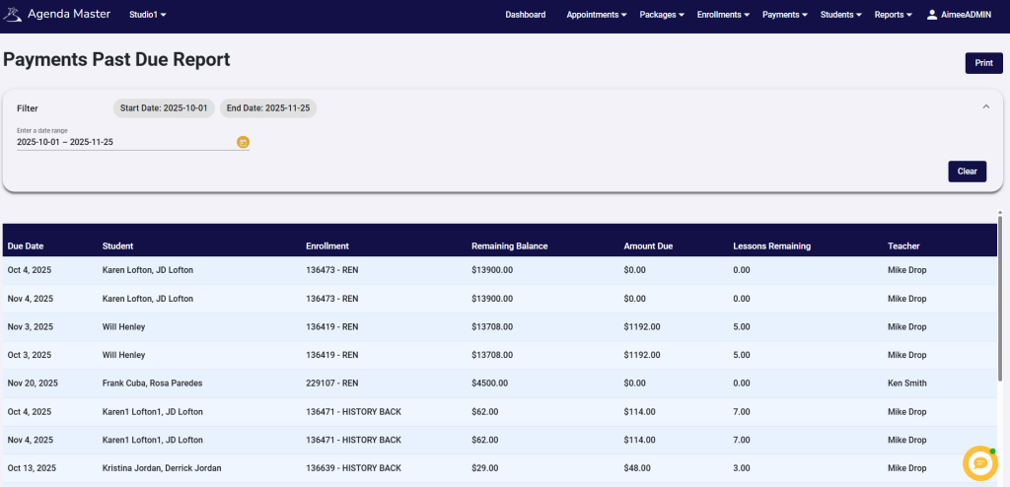Go to the Dashboard page
The height and width of the screenshot is (487, 1010).
pos(525,15)
